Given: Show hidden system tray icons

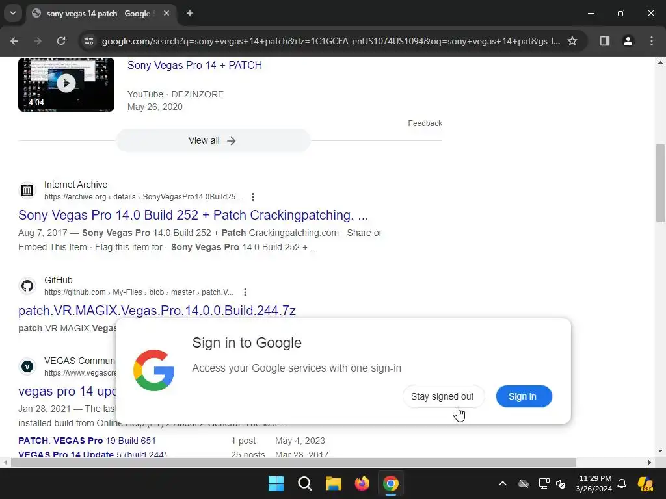Looking at the screenshot, I should [503, 483].
